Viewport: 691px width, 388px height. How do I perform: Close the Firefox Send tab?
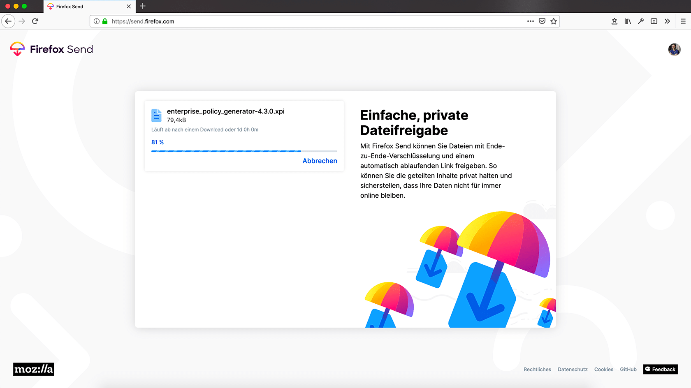tap(129, 7)
